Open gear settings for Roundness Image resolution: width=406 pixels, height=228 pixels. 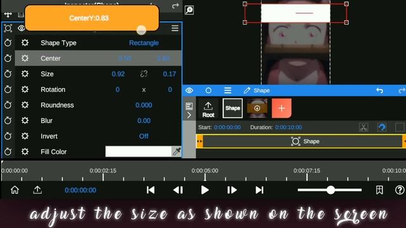tap(25, 105)
